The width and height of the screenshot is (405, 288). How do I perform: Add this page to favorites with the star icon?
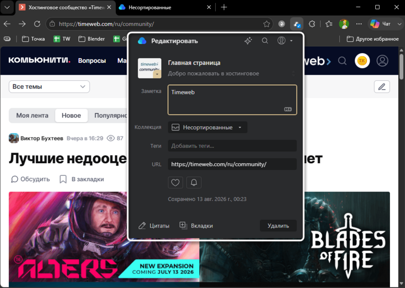pos(267,24)
